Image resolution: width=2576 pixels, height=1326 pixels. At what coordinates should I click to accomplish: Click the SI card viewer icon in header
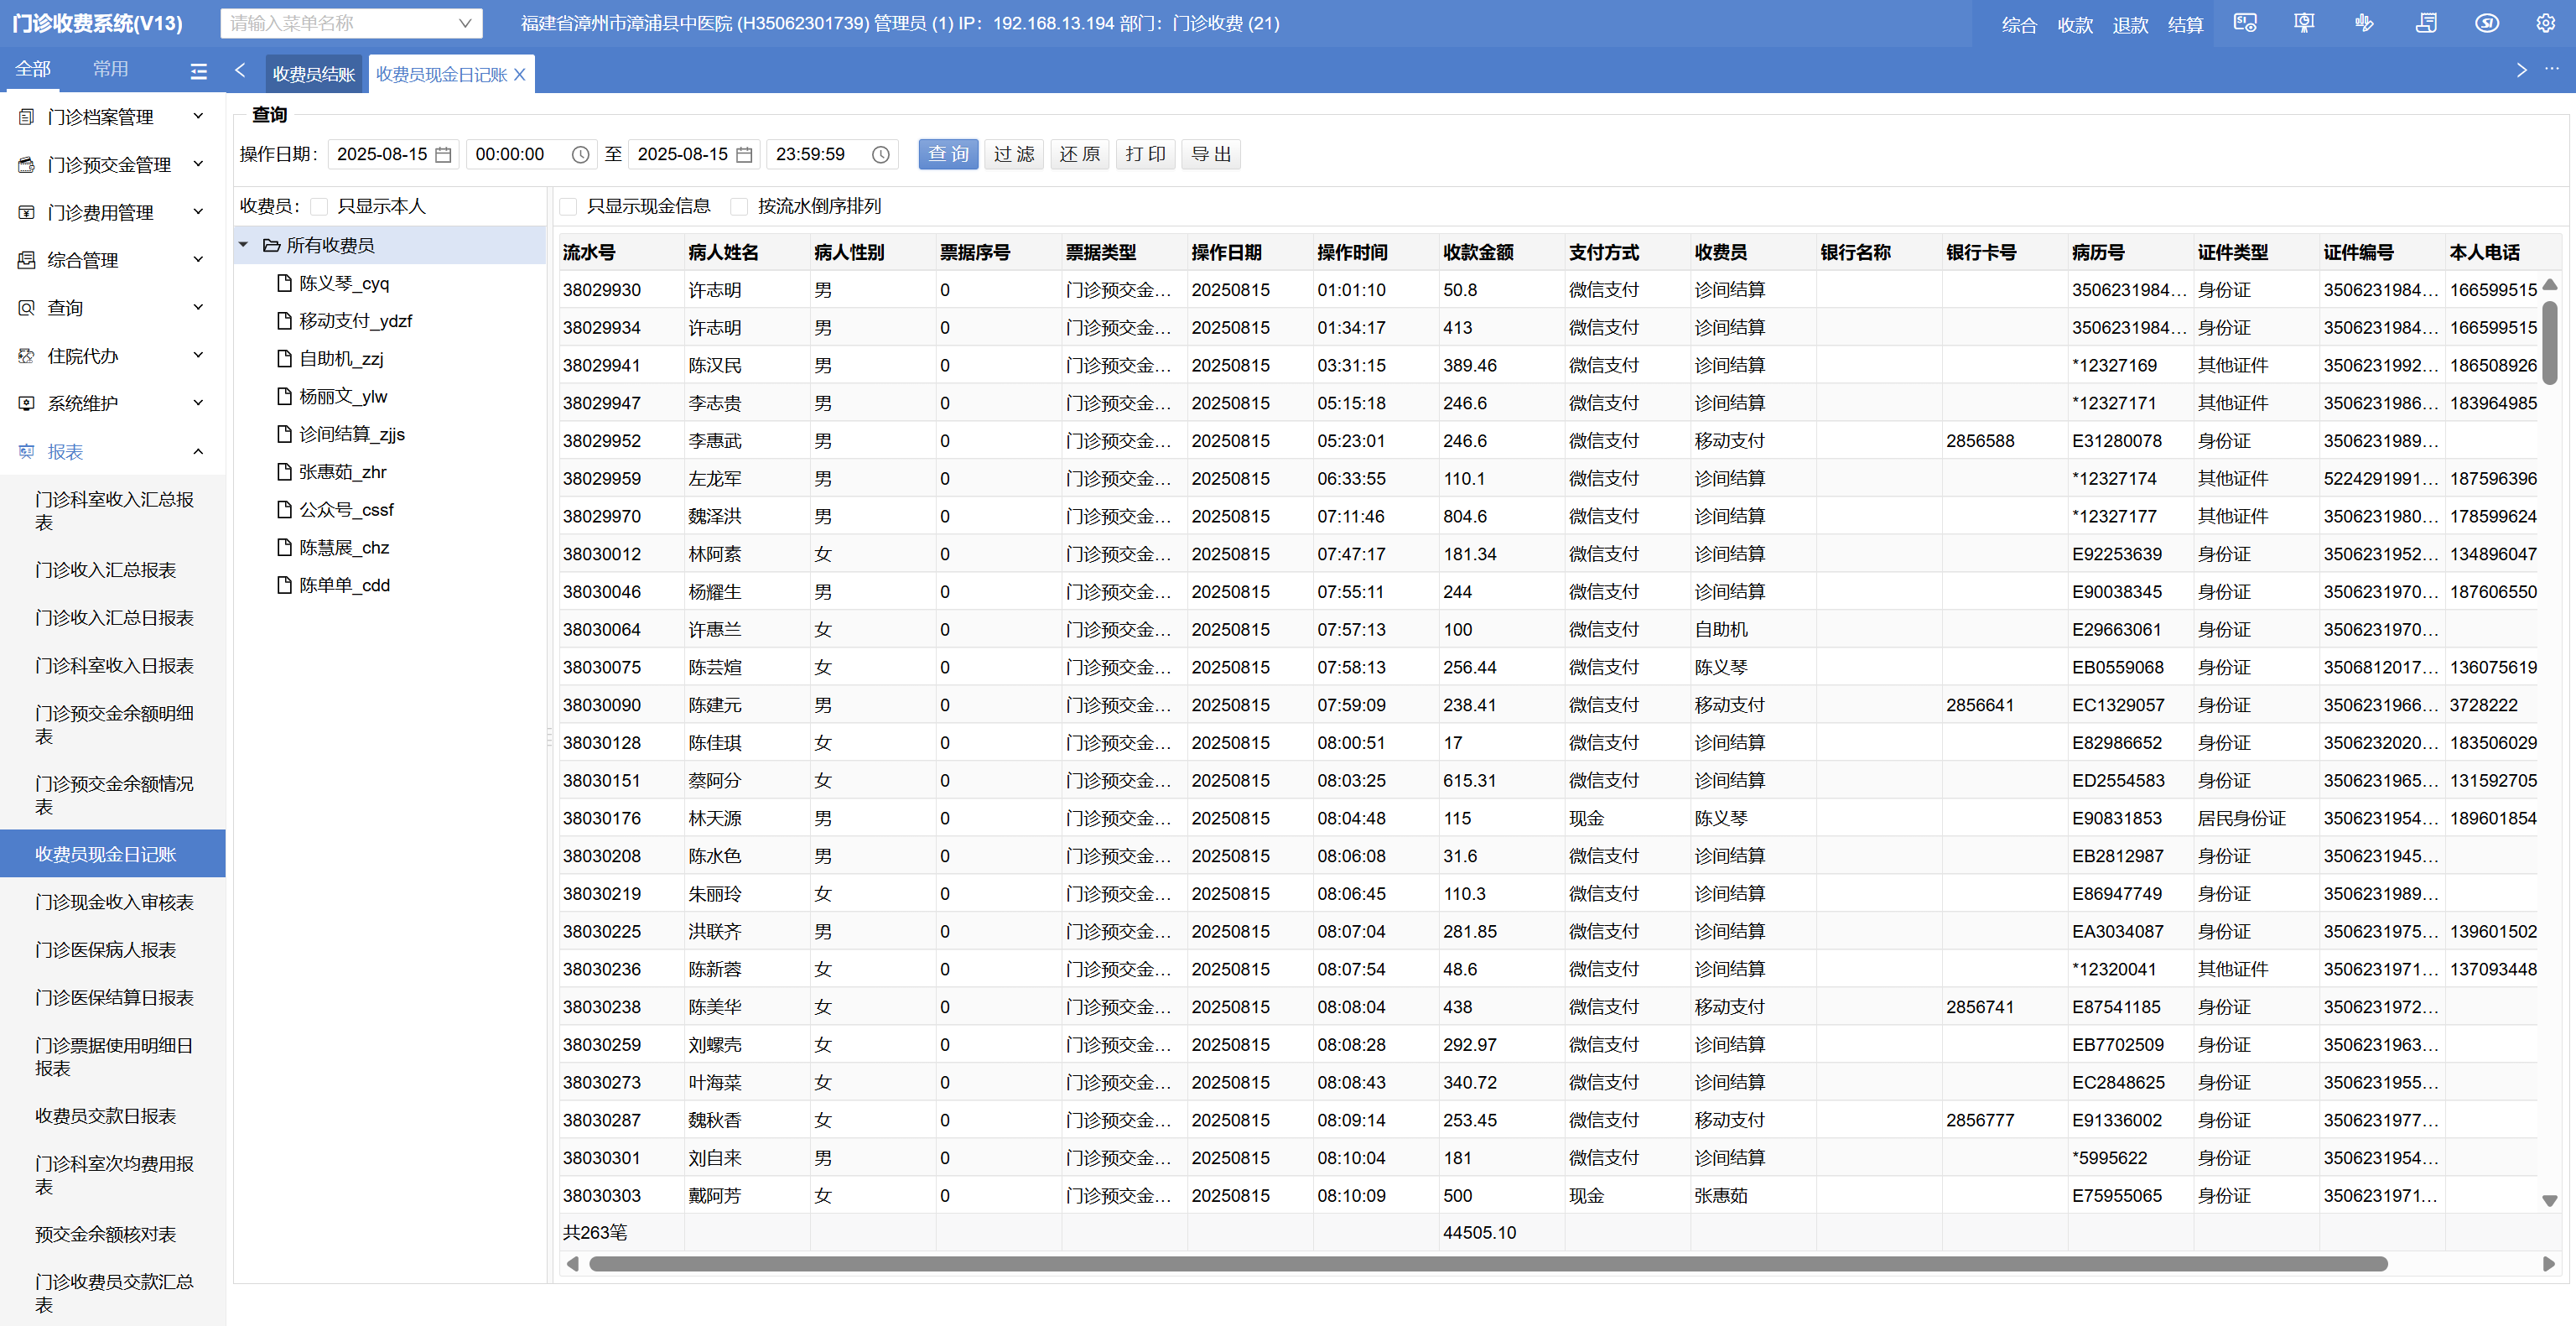(x=2245, y=23)
